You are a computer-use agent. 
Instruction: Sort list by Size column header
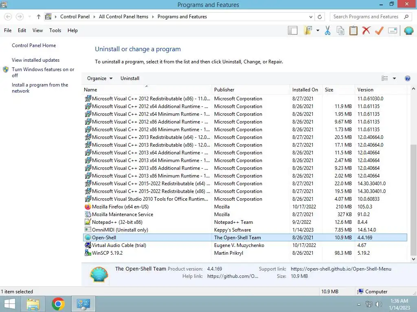pyautogui.click(x=338, y=90)
